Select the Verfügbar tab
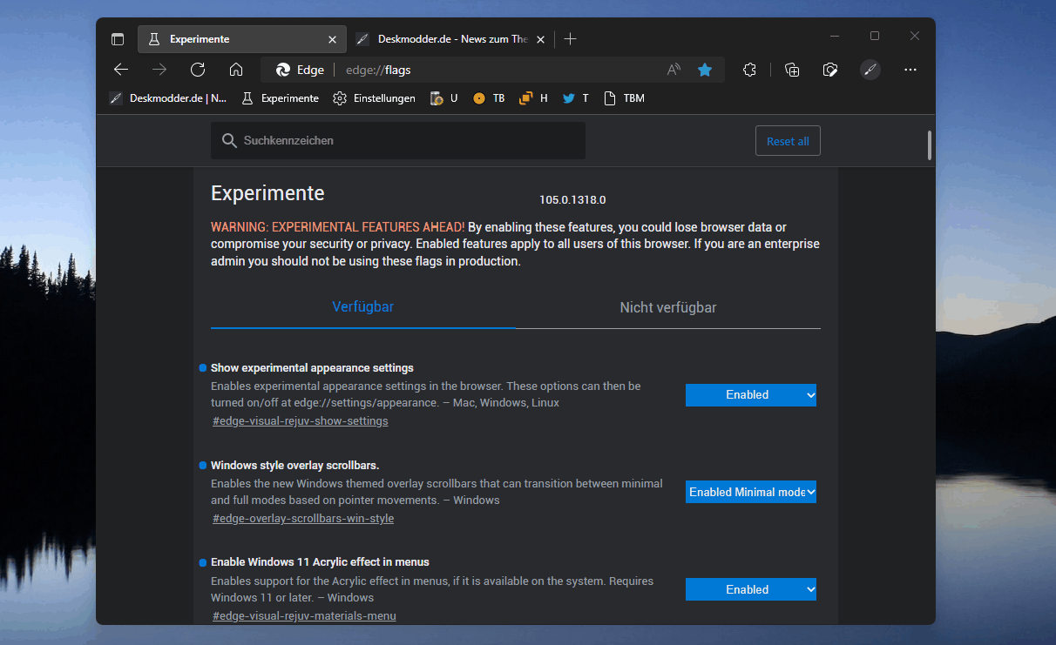Image resolution: width=1056 pixels, height=645 pixels. tap(363, 307)
